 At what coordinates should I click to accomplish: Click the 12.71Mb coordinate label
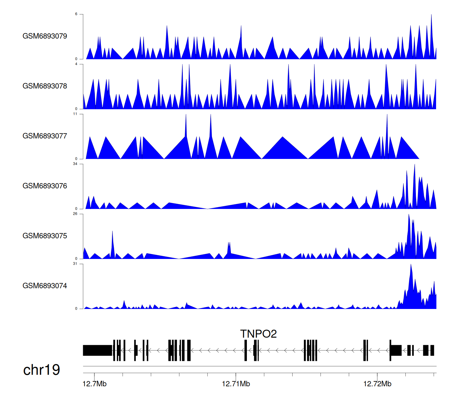point(236,384)
